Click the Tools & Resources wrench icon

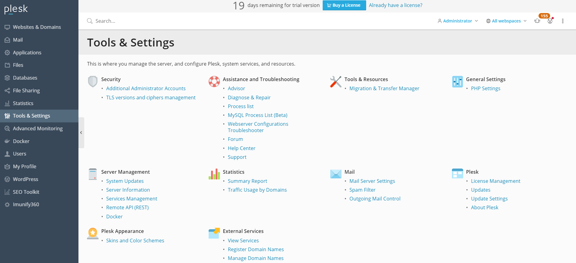336,81
